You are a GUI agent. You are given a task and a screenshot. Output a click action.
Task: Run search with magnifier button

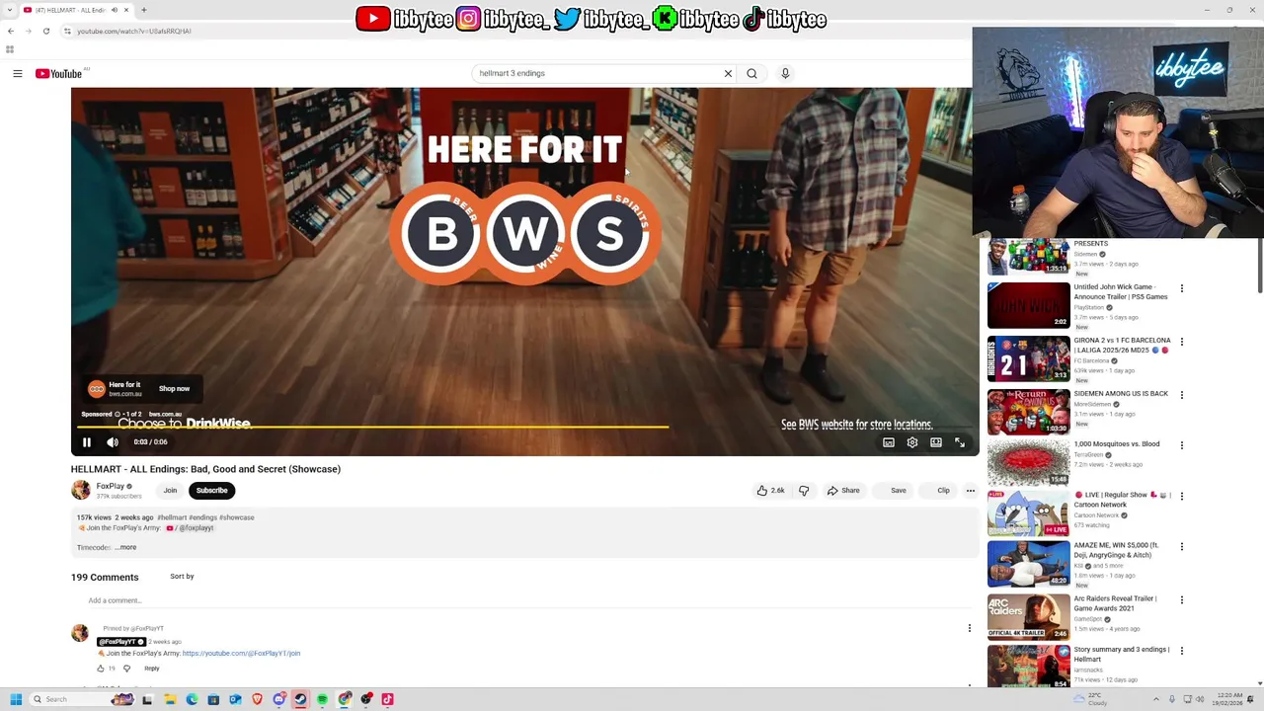click(751, 73)
